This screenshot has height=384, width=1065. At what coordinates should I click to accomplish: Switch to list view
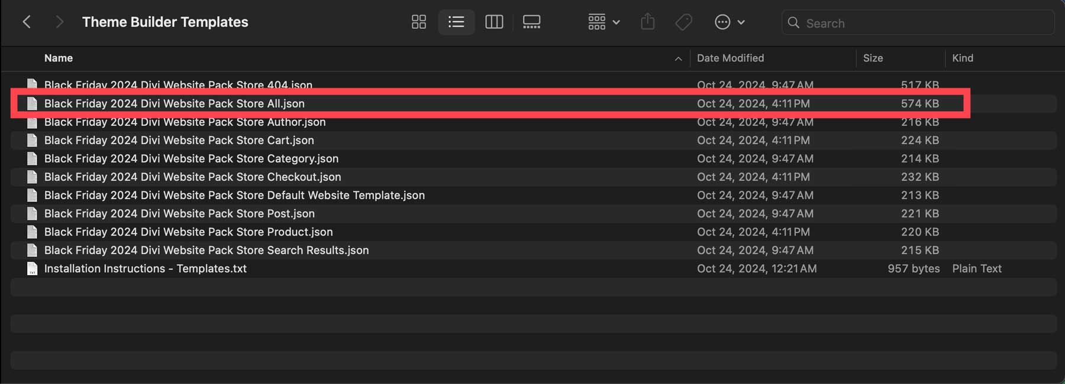tap(456, 22)
